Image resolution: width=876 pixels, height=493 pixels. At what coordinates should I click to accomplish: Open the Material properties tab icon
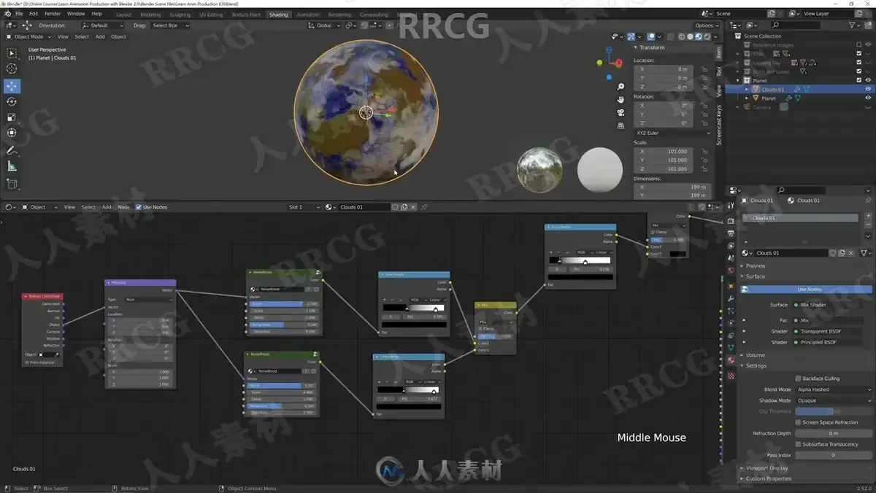731,360
